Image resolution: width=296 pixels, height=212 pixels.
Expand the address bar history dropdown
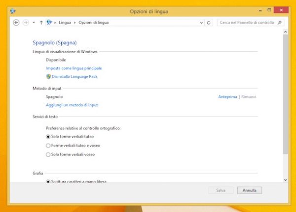[x=201, y=23]
